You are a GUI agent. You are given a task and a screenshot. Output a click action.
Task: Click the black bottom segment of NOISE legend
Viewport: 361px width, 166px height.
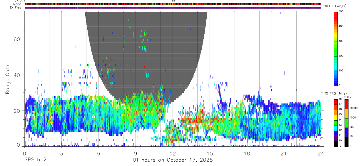(x=346, y=142)
